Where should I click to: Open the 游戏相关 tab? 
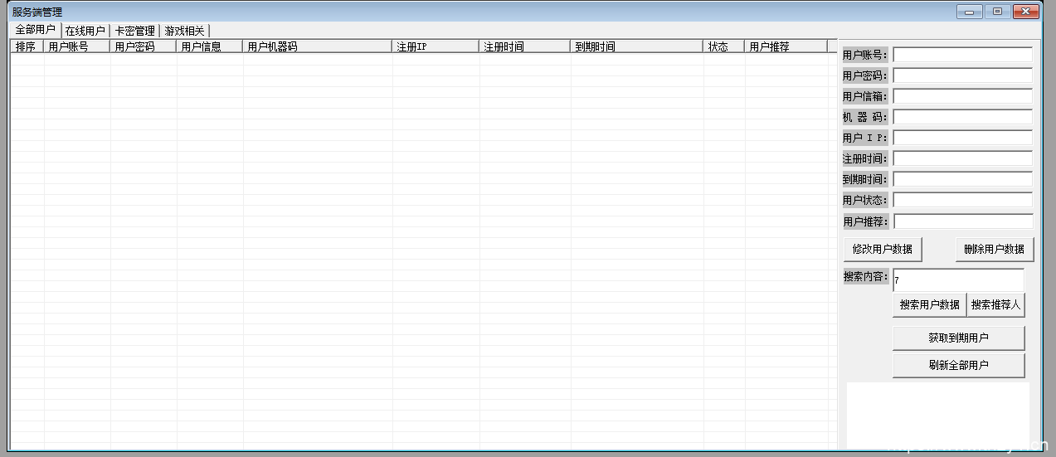(184, 31)
